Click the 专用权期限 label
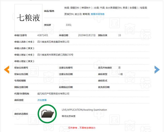This screenshot has width=164, height=132. [x=20, y=81]
